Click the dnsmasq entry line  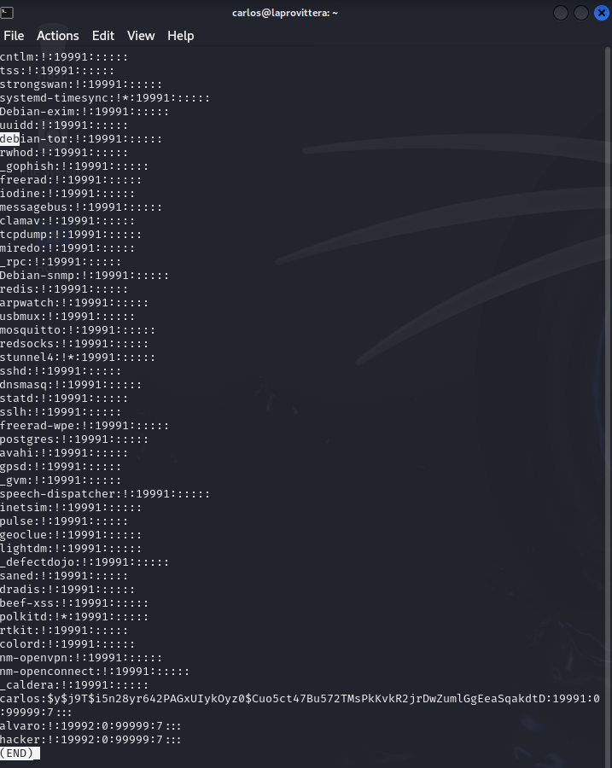pos(71,385)
